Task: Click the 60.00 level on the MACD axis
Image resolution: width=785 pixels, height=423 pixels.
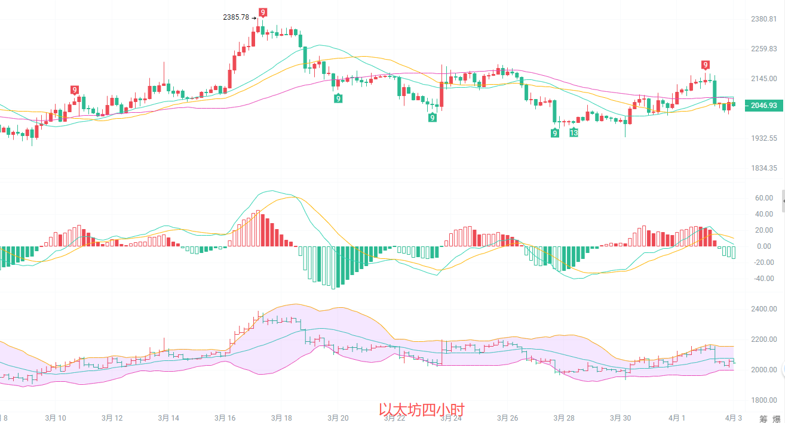Action: [763, 198]
